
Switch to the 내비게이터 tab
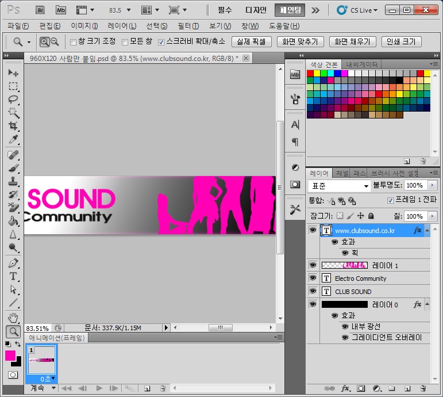tap(361, 64)
